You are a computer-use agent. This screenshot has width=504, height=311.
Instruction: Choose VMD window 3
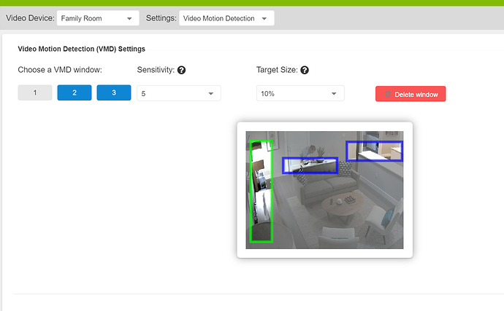(x=114, y=93)
